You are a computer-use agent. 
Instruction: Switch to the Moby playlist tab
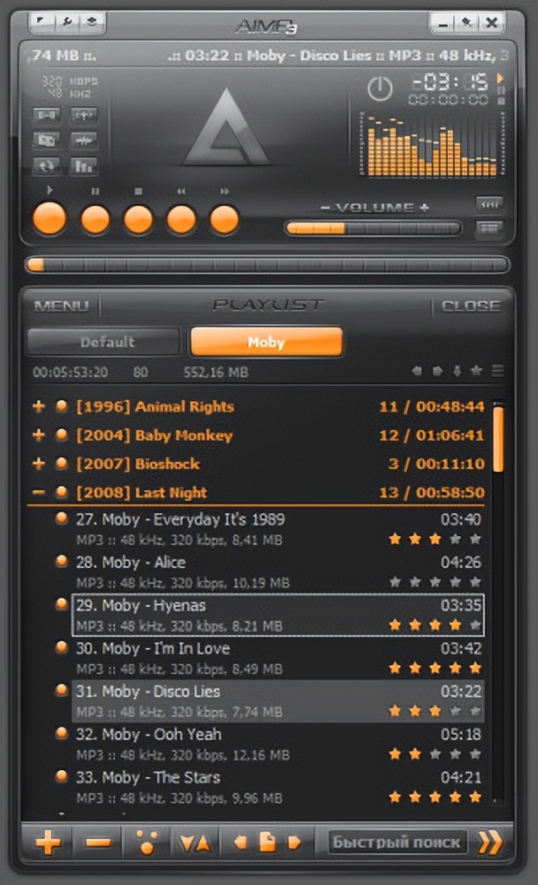266,342
